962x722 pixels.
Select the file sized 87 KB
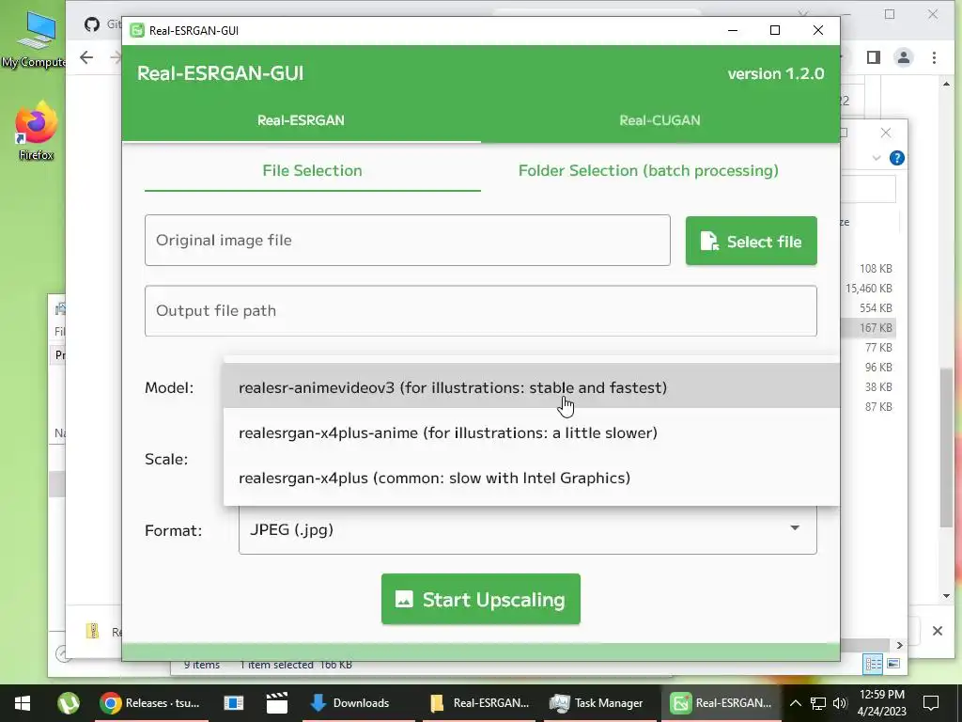coord(878,406)
